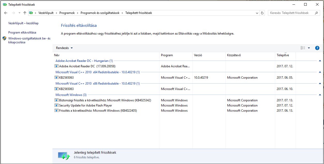324x164 pixels.
Task: Open the address bar history dropdown
Action: [x=257, y=13]
